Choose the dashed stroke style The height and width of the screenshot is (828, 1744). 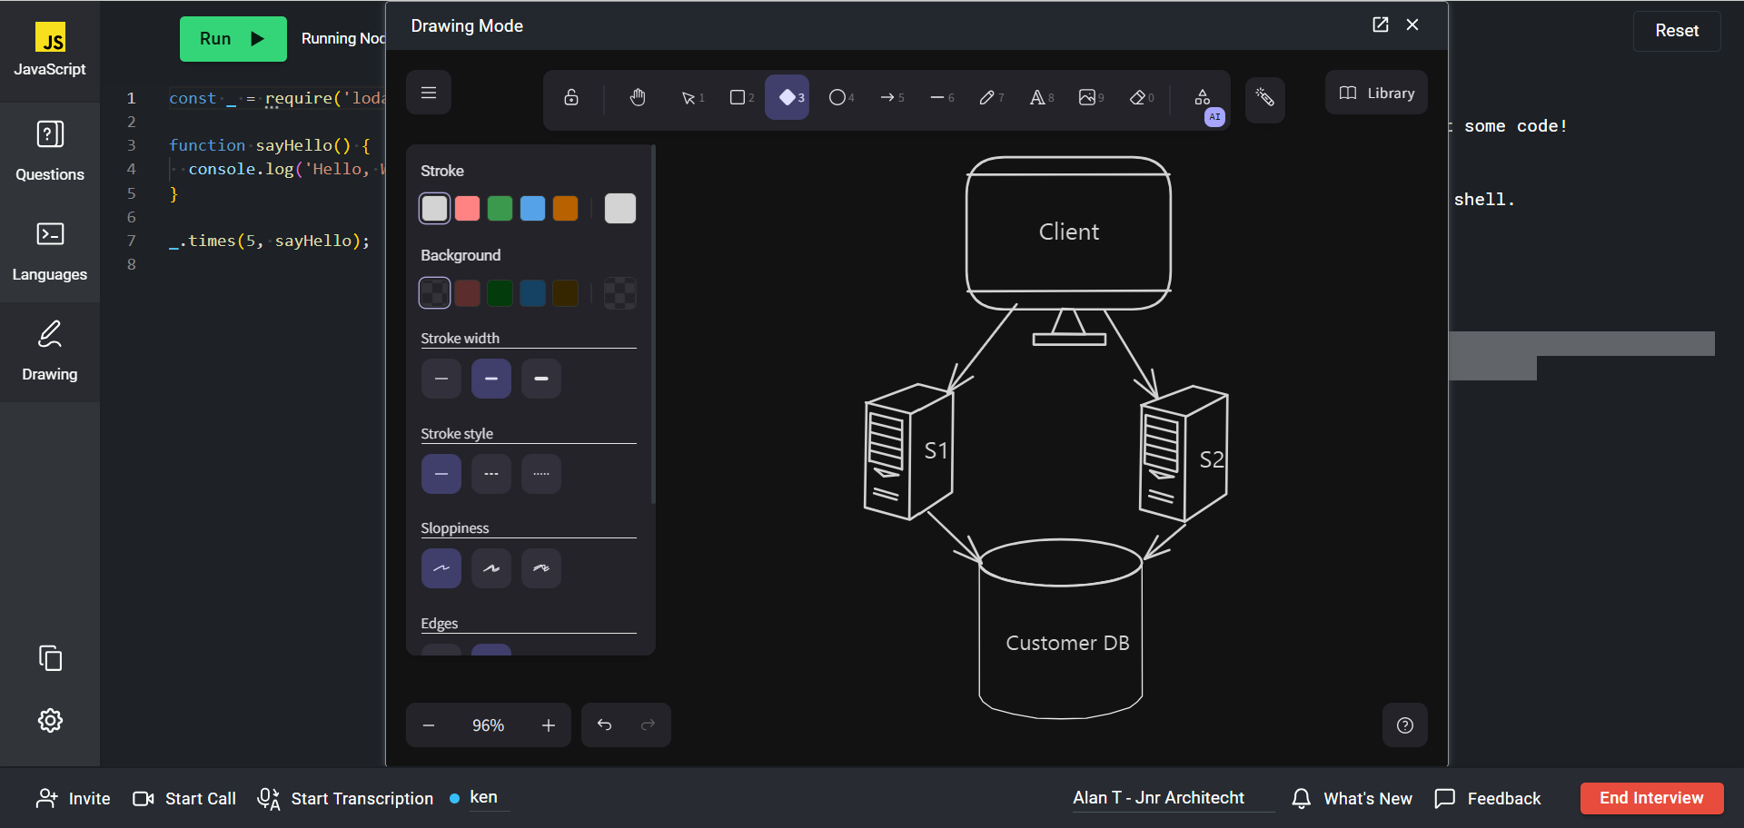491,474
